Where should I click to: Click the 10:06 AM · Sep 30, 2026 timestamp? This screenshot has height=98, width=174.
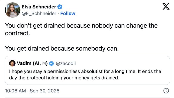coord(32,91)
